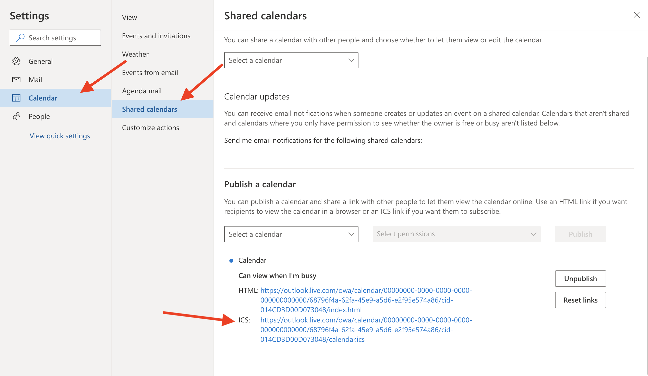Close the Settings panel
Screen dimensions: 648x376
[637, 15]
